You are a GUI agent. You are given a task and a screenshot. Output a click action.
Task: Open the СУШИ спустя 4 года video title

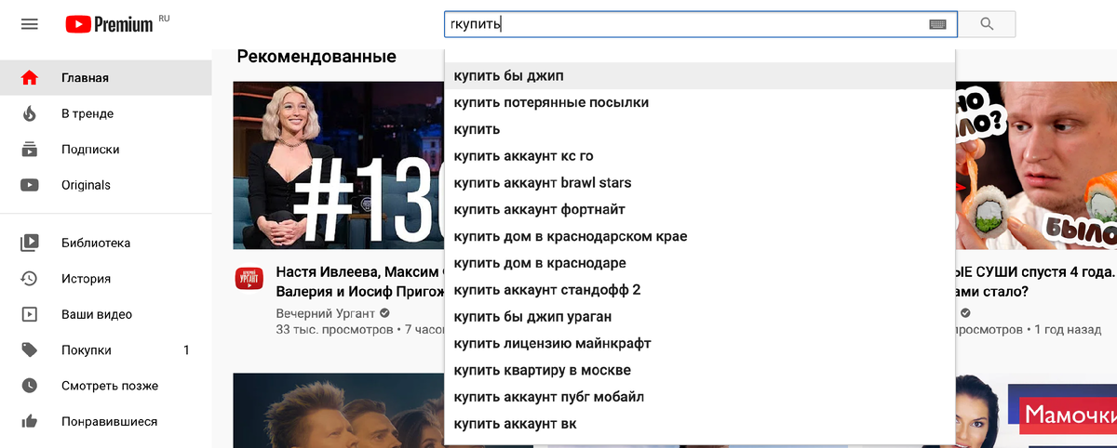click(x=1035, y=283)
